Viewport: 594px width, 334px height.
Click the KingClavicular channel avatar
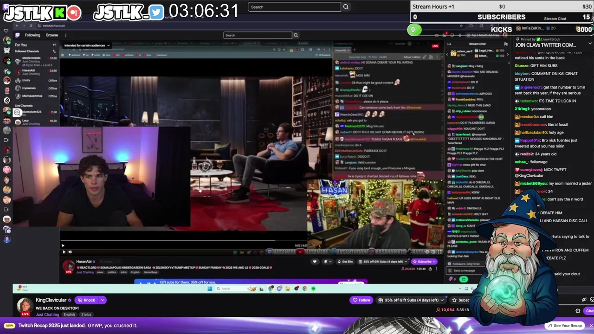coord(25,305)
